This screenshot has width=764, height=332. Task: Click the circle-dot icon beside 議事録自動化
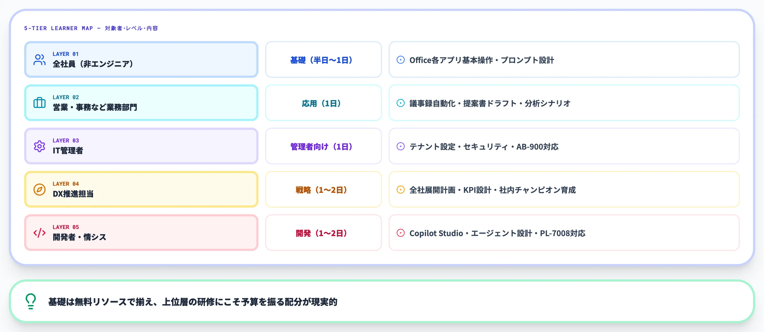tap(400, 103)
